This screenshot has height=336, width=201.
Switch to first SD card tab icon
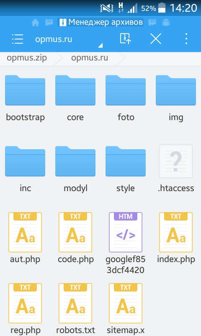(49, 22)
